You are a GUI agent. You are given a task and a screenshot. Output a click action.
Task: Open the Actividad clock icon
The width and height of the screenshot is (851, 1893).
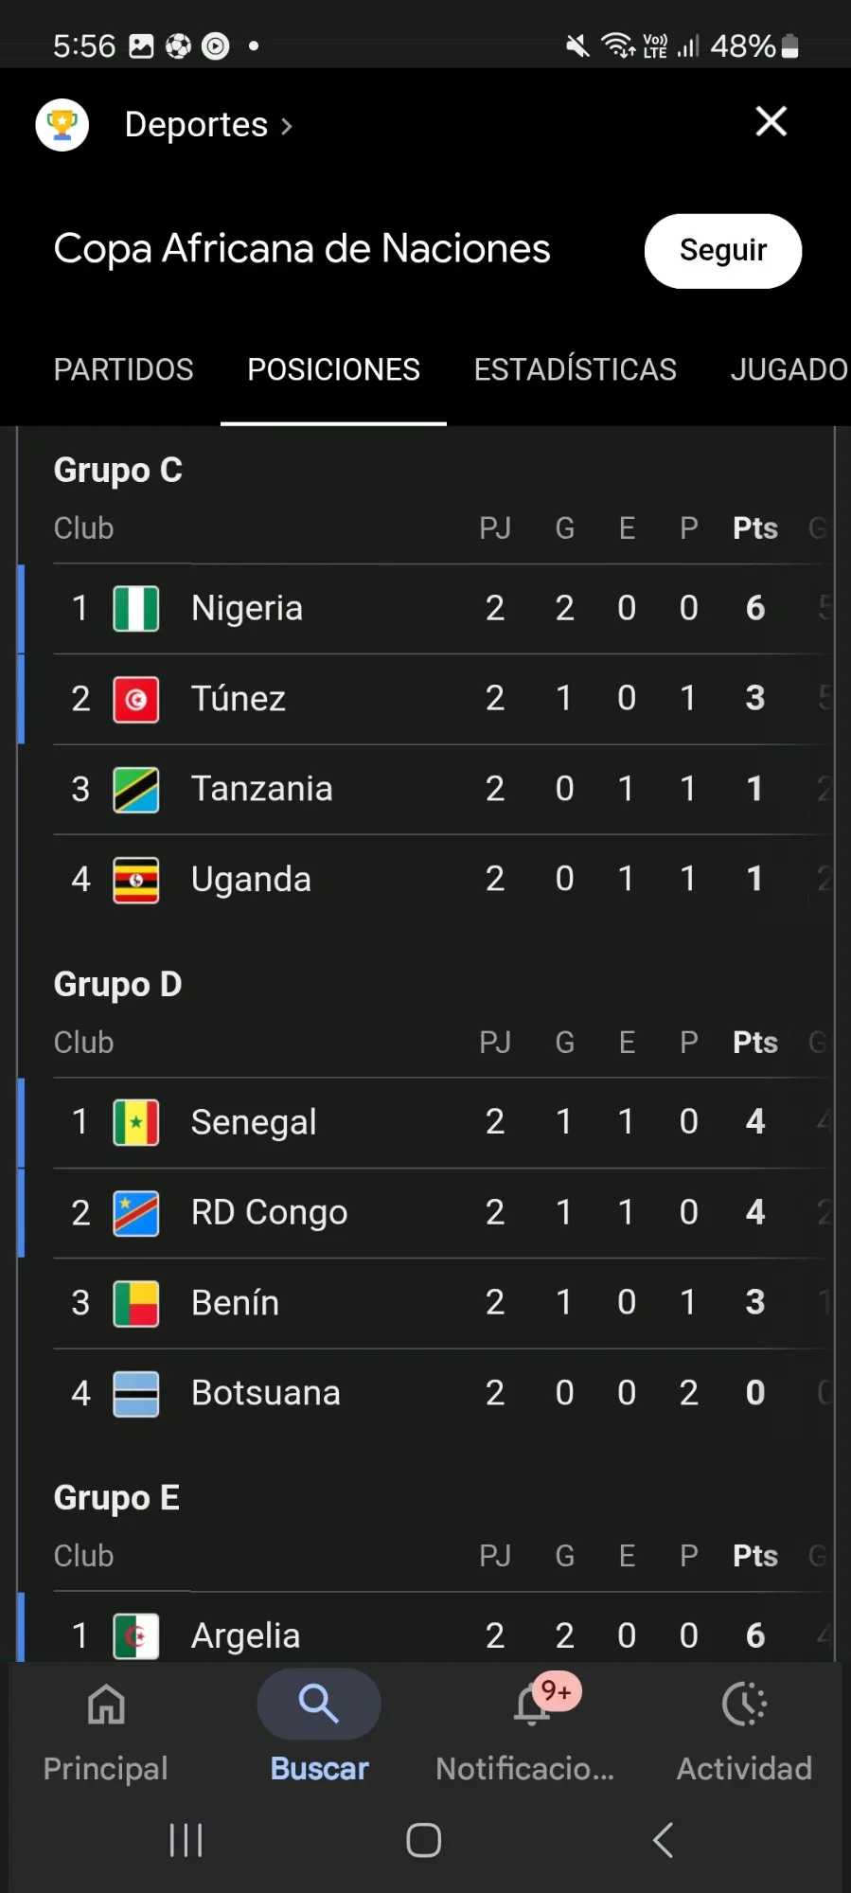(744, 1705)
